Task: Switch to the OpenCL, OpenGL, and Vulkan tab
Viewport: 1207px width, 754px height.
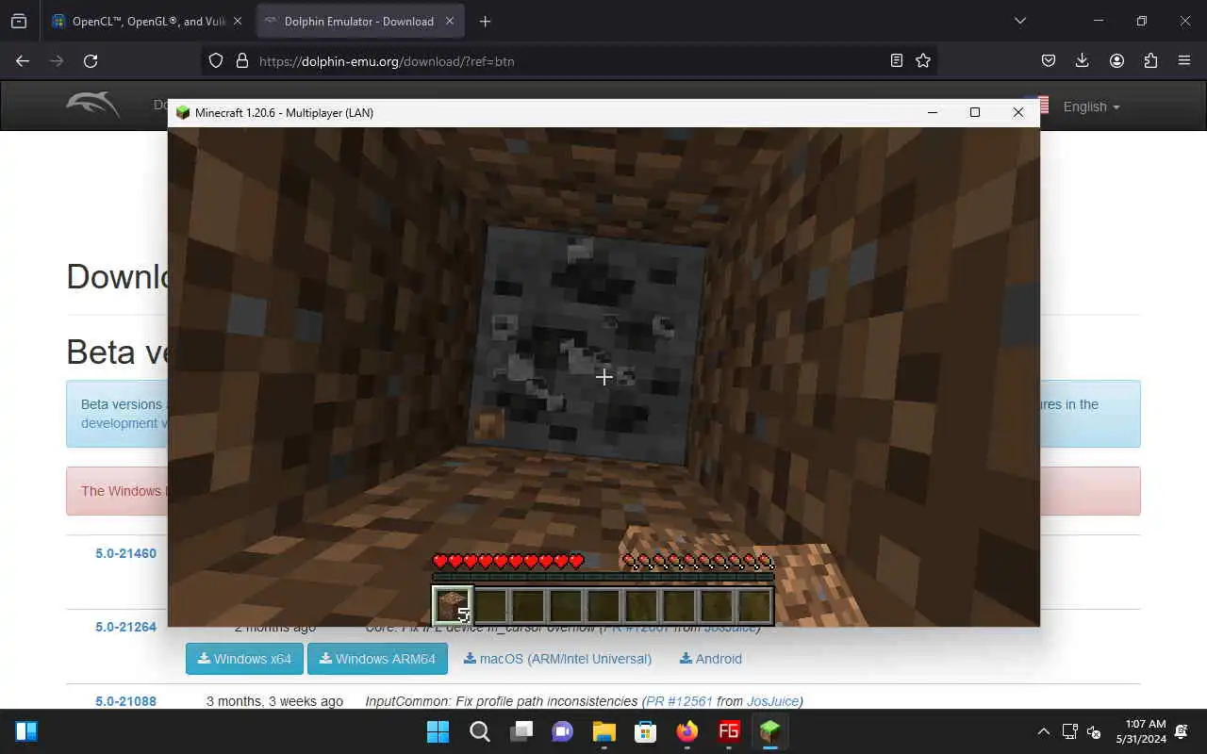Action: coord(148,21)
